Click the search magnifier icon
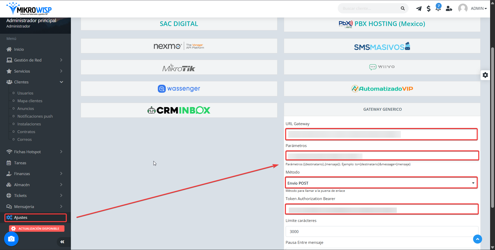Image resolution: width=495 pixels, height=250 pixels. coord(403,8)
